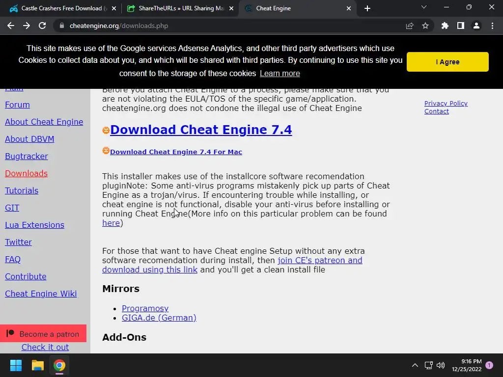
Task: Open About Cheat Engine link
Action: click(x=44, y=122)
